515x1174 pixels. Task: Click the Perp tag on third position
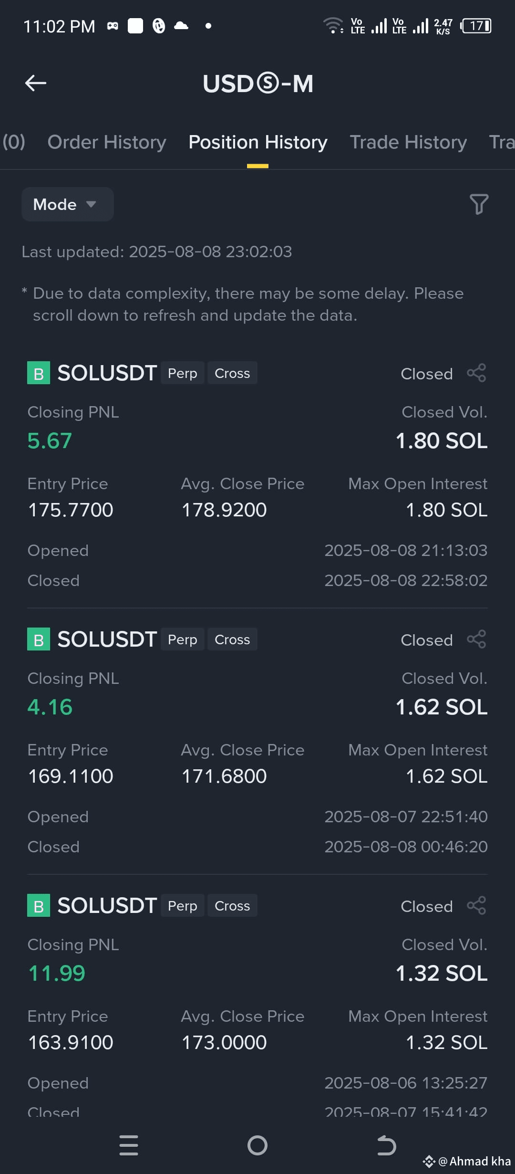(183, 906)
